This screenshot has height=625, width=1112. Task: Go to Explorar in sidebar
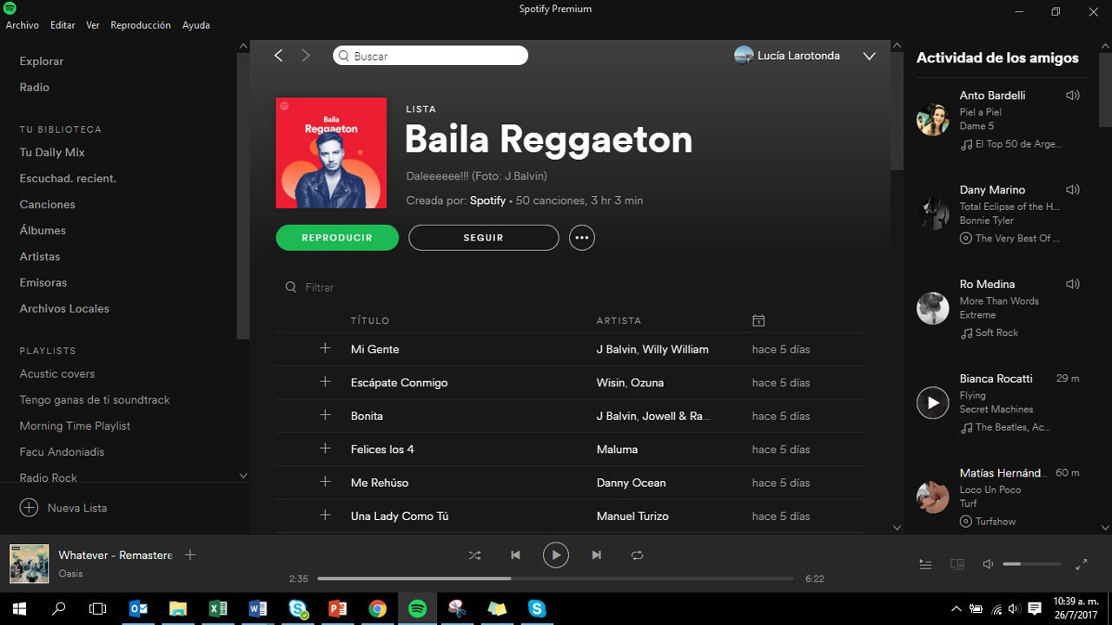point(42,61)
